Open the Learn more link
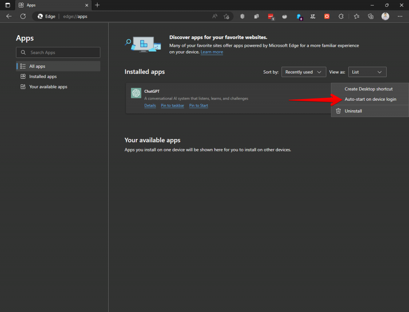The image size is (409, 312). pyautogui.click(x=212, y=52)
